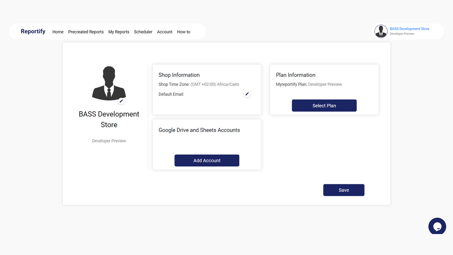The height and width of the screenshot is (255, 453).
Task: Click the Plan Information heading
Action: coord(296,75)
